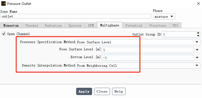
Task: Select the UDS tab
Action: 175,25
